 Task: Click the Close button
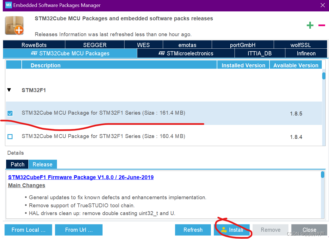coord(309,230)
